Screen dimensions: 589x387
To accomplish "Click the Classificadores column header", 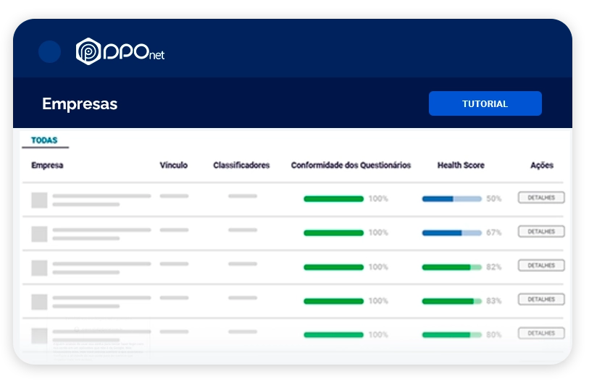I will coord(241,166).
